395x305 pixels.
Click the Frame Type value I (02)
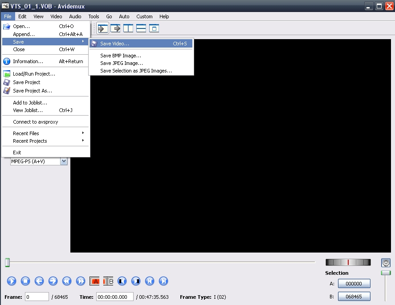tap(220, 297)
